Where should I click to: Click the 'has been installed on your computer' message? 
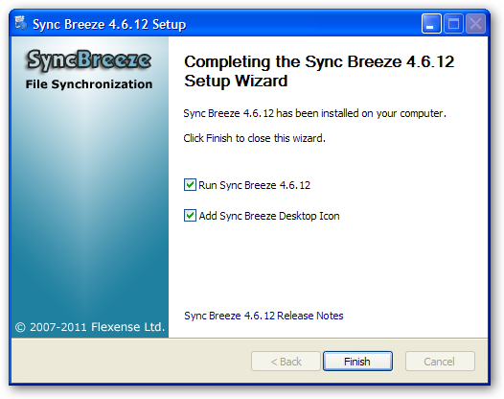pos(314,113)
